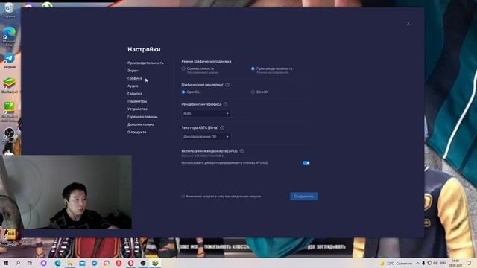
Task: Open the Горячие клавиши section
Action: (142, 117)
